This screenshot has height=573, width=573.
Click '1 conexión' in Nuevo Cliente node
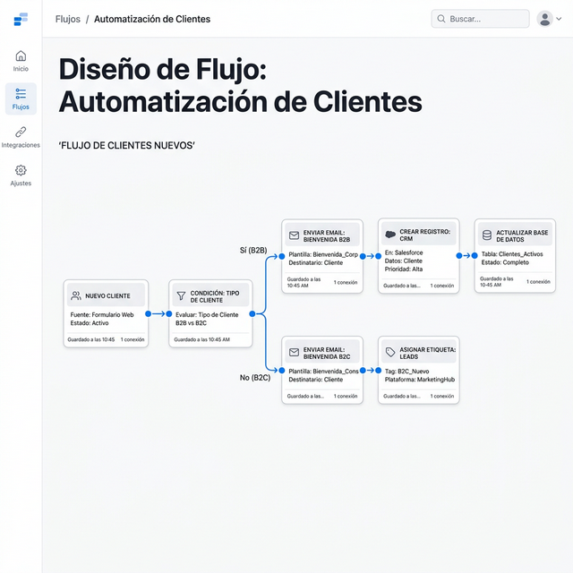[133, 339]
